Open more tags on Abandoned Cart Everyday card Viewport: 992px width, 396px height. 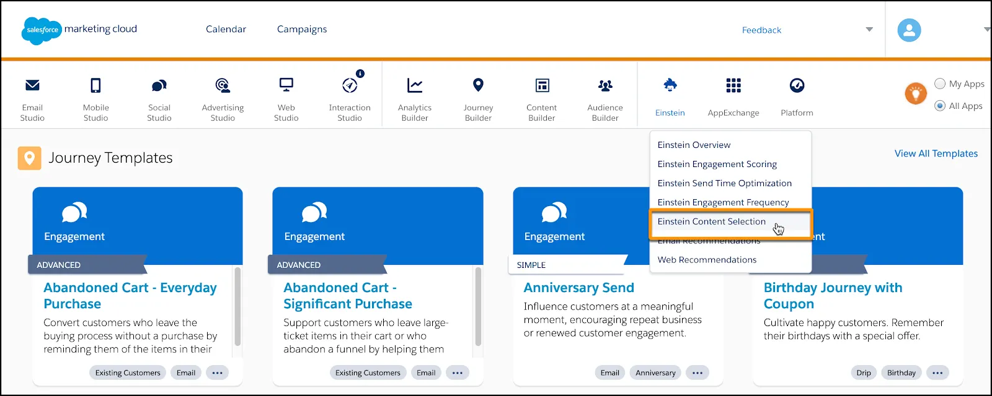[x=217, y=372]
